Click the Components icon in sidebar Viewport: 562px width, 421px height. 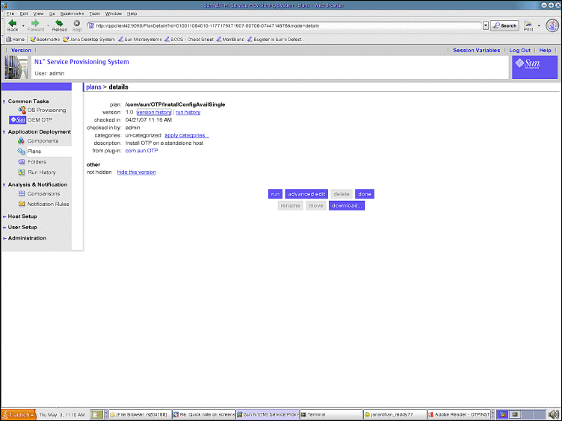21,140
